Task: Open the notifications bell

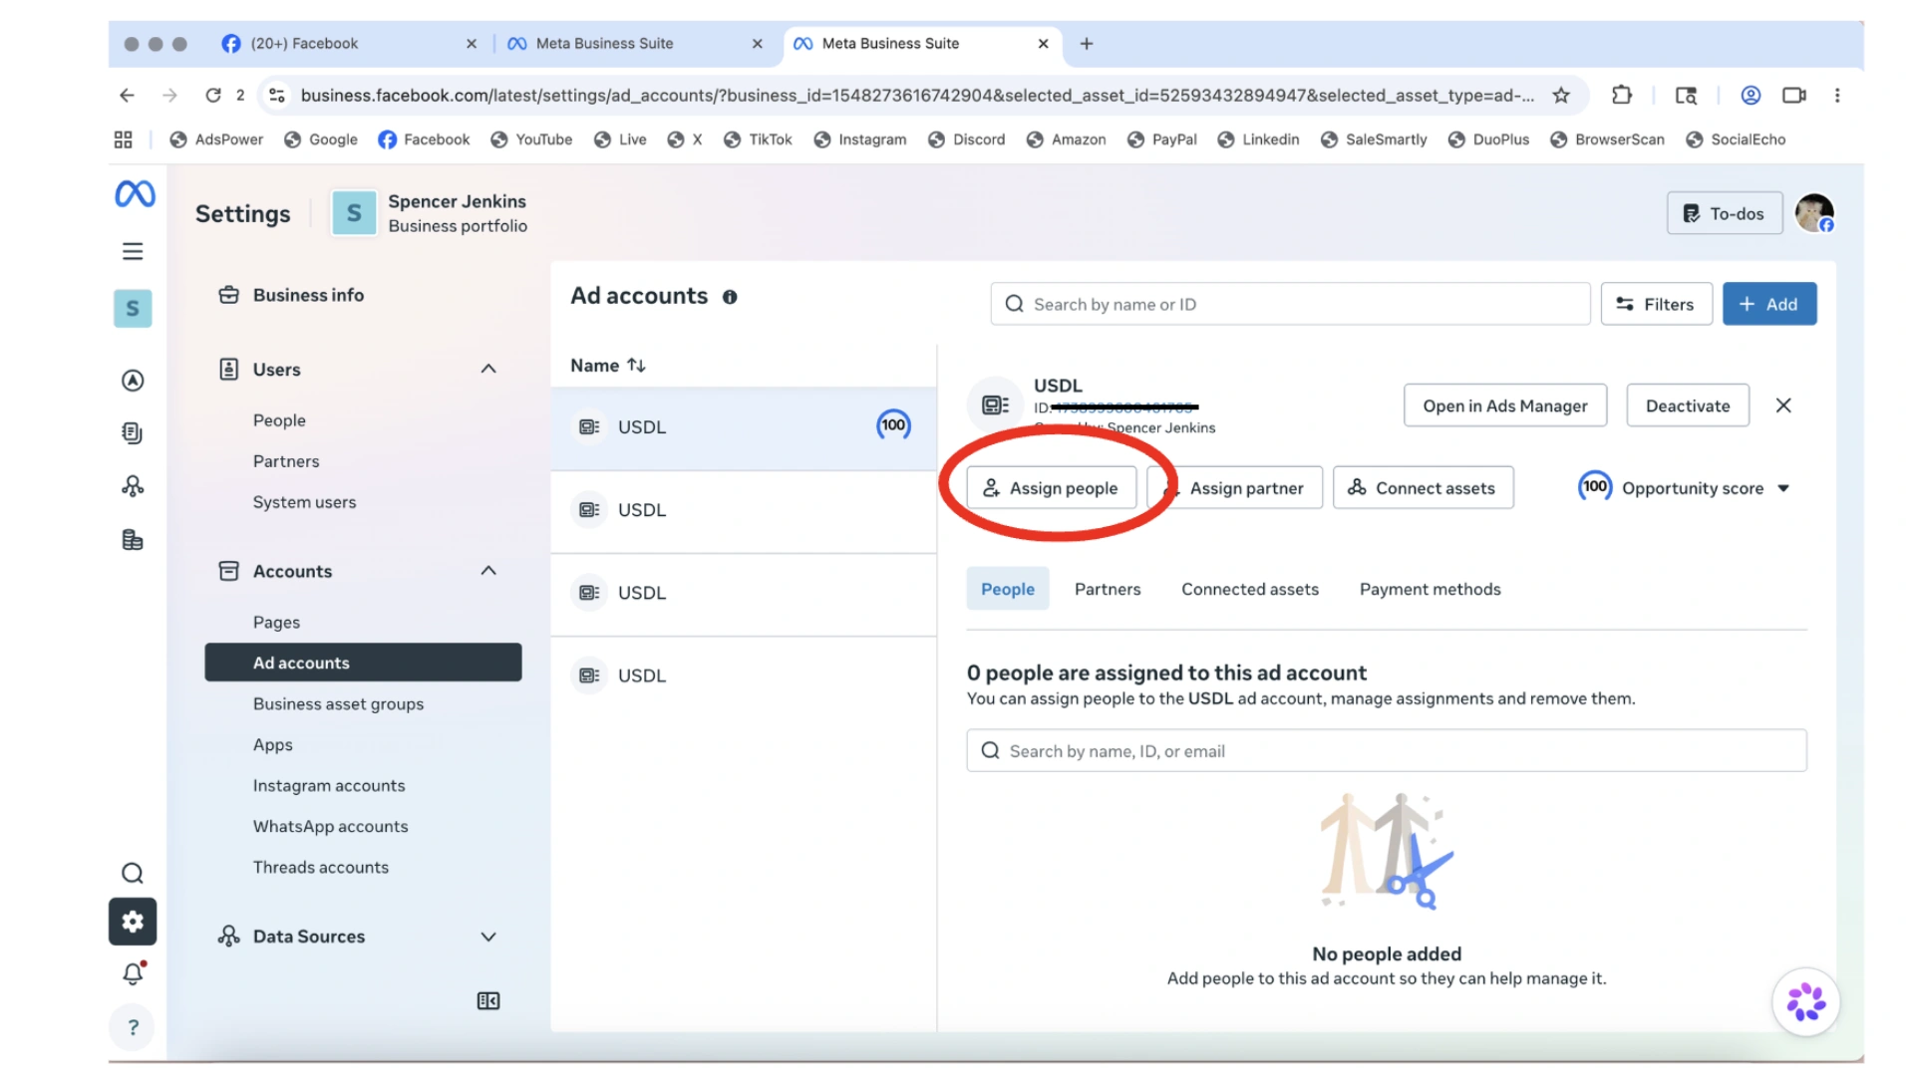Action: [x=134, y=973]
